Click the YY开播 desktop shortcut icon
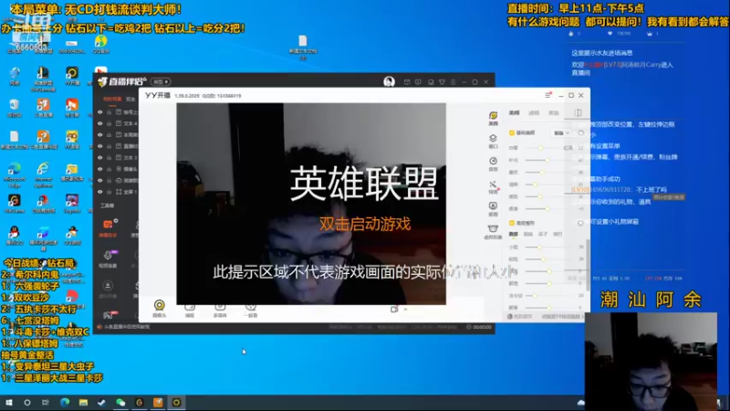The image size is (730, 411). pos(72,77)
